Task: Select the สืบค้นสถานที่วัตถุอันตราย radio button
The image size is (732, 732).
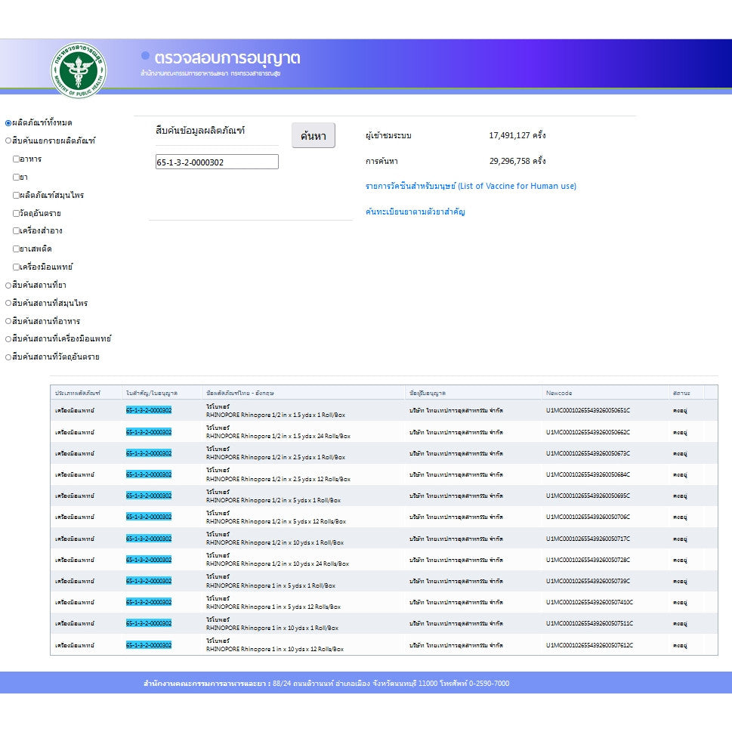Action: click(8, 357)
